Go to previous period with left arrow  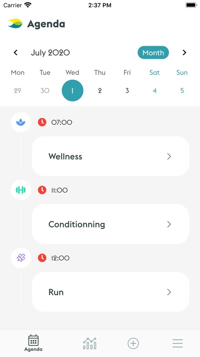click(16, 52)
